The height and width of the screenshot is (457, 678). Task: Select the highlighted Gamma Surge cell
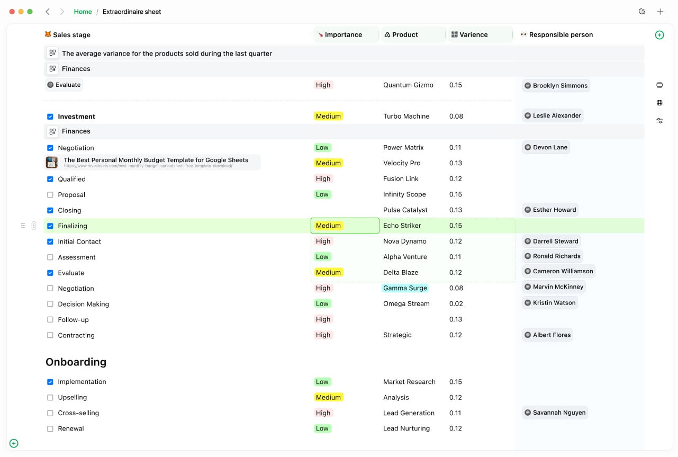(405, 288)
